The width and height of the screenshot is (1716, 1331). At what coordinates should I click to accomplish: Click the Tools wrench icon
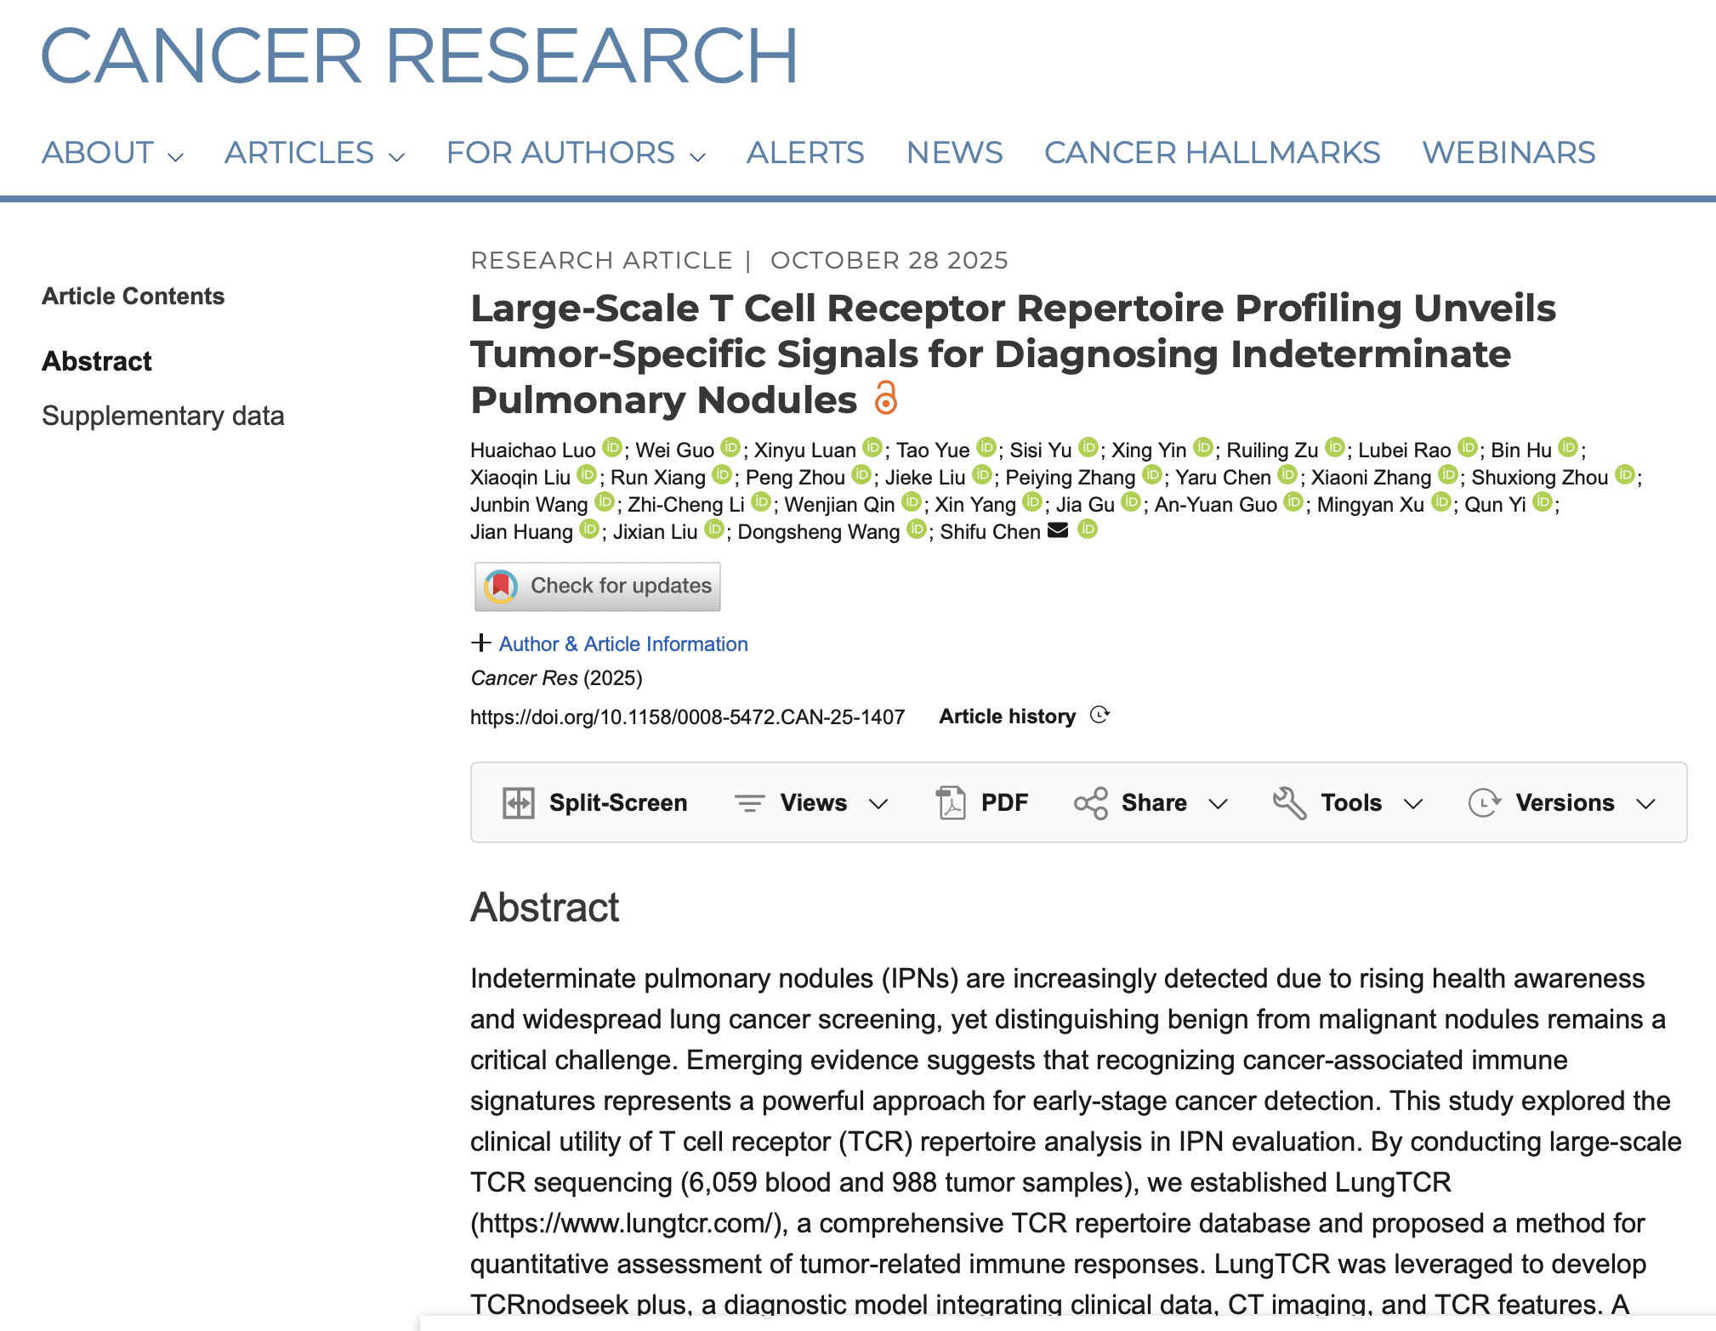click(1289, 803)
